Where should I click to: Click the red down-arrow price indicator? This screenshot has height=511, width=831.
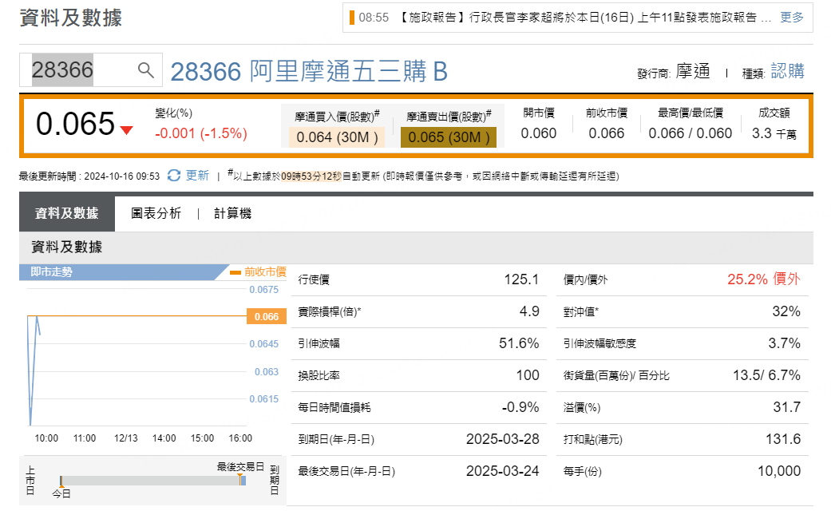[x=126, y=130]
